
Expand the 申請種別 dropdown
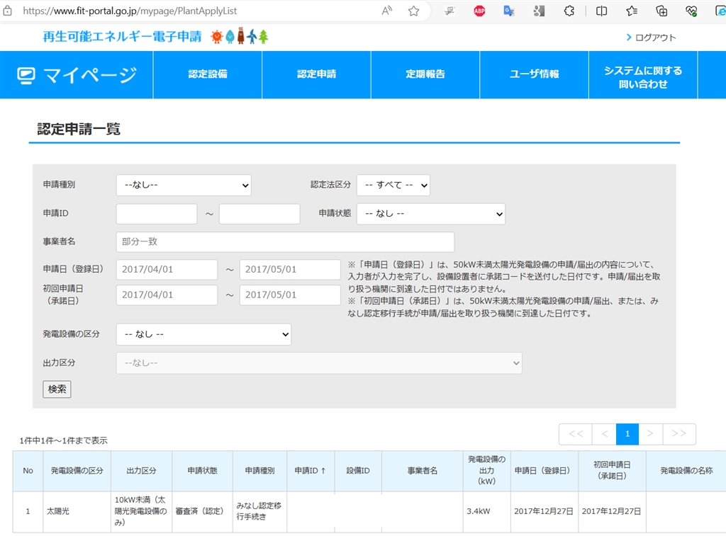click(x=184, y=185)
